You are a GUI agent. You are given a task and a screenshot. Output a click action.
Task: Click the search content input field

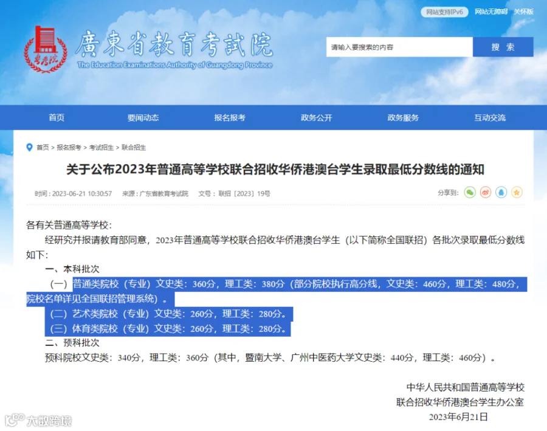[399, 47]
